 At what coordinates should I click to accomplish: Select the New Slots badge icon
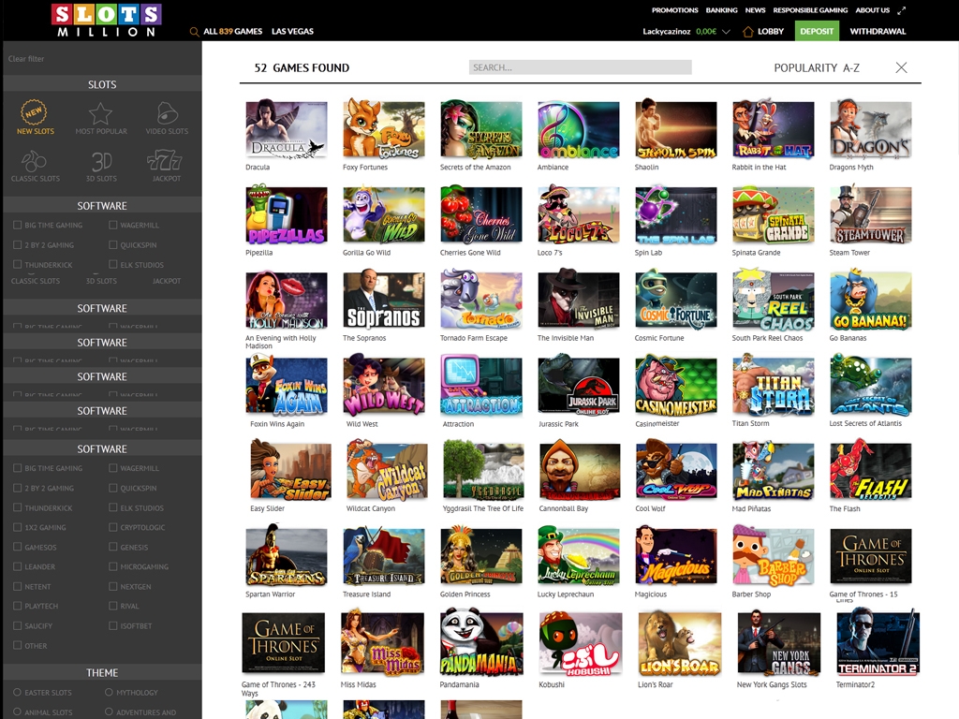(x=35, y=113)
